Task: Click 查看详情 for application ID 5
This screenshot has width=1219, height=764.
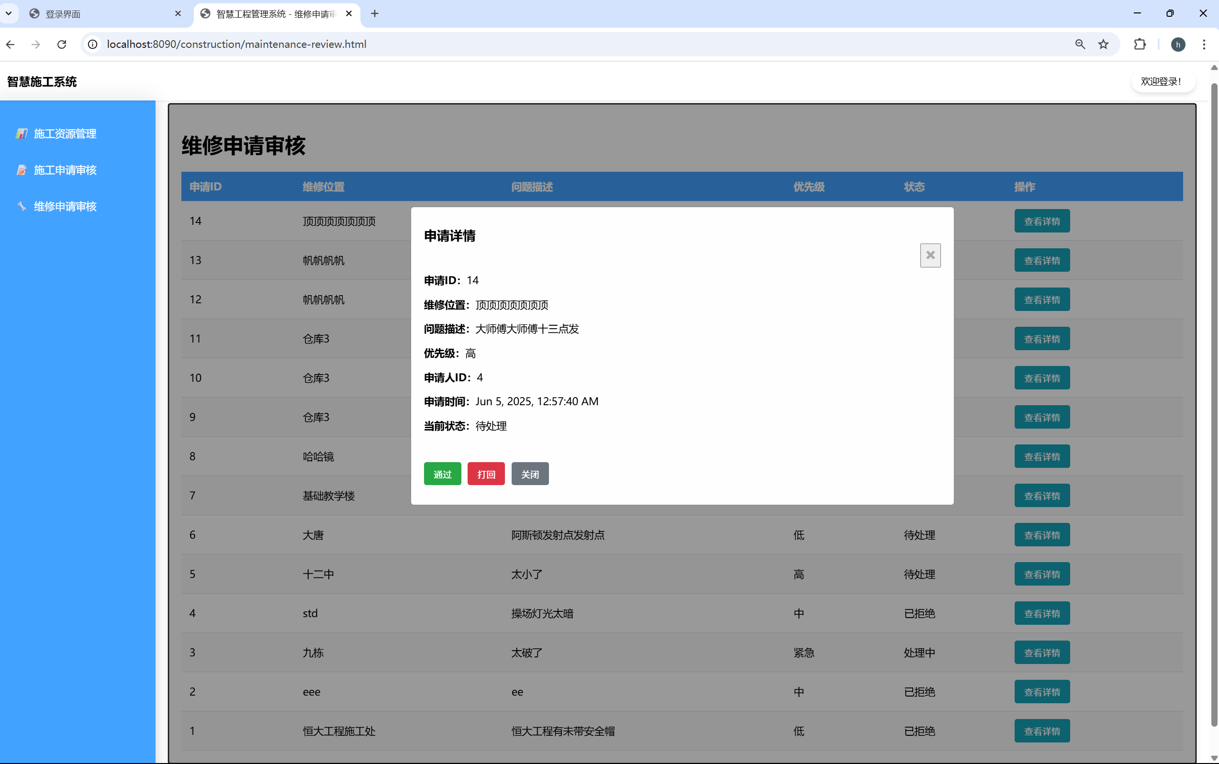Action: point(1041,574)
